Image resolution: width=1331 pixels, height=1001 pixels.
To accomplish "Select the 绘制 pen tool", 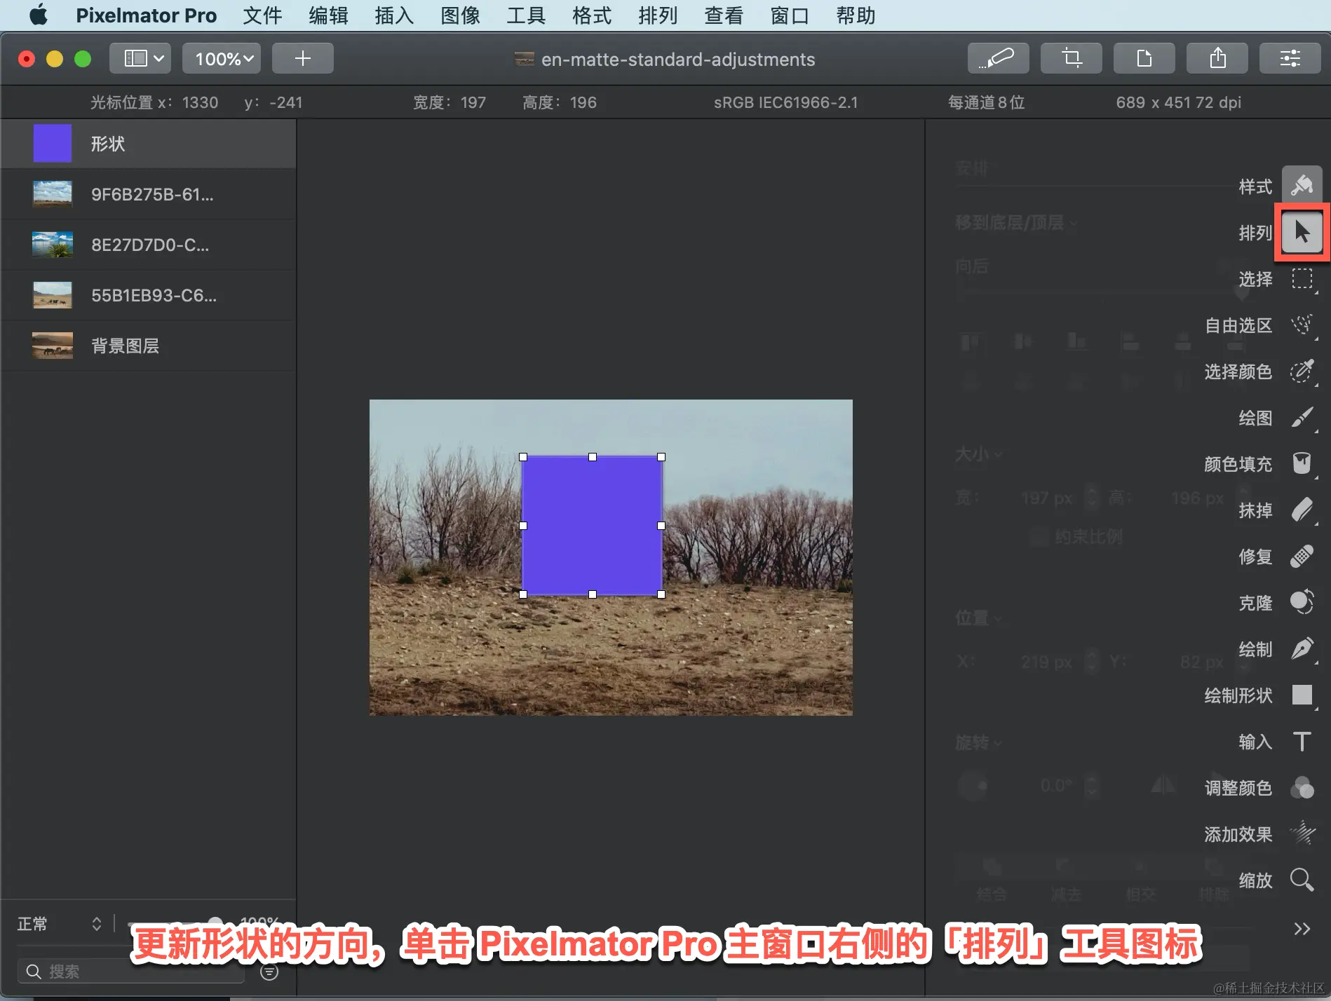I will coord(1302,649).
